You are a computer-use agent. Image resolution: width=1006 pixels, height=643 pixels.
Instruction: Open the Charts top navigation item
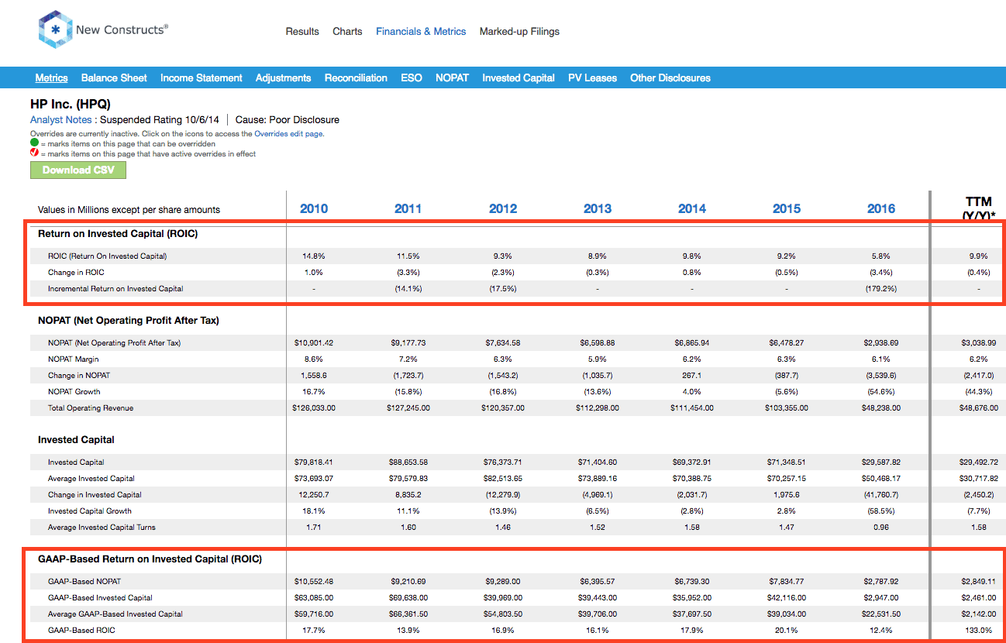click(347, 32)
